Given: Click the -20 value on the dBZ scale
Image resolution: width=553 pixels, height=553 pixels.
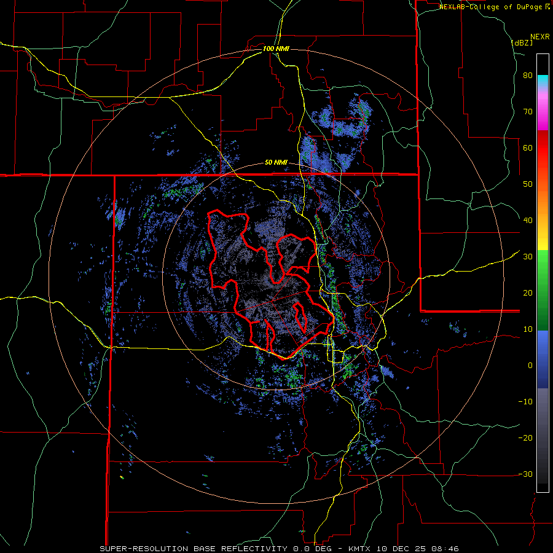Looking at the screenshot, I should tap(525, 437).
